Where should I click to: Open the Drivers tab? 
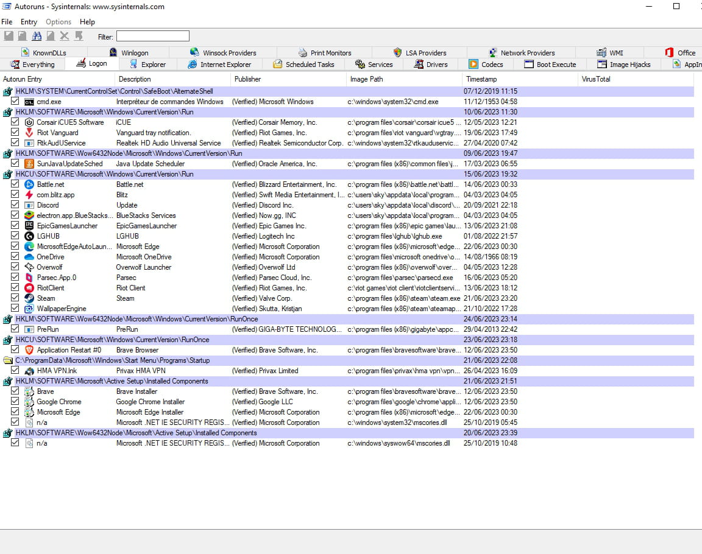click(x=431, y=65)
